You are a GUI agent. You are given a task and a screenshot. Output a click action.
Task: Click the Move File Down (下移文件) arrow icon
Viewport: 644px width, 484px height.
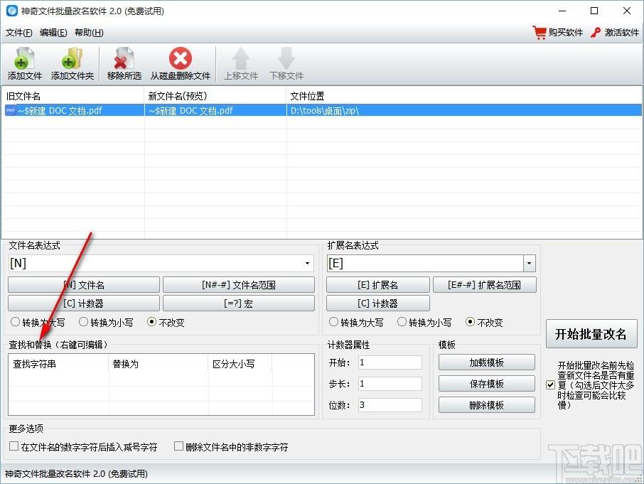tap(286, 60)
